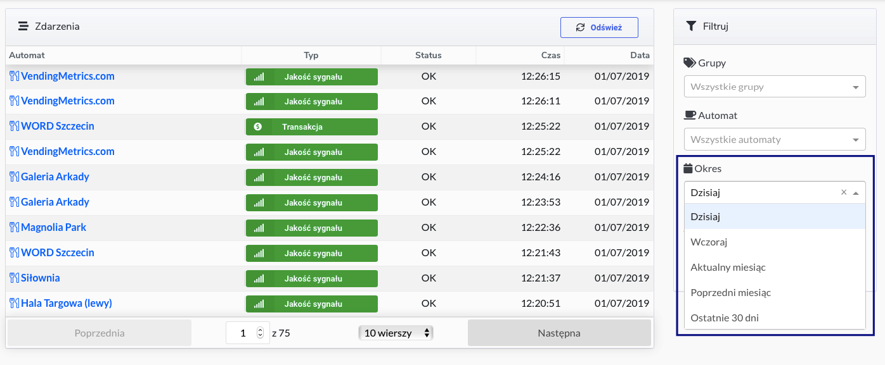Click the utensils icon beside Hala Targowa (lewy)
885x365 pixels.
pyautogui.click(x=15, y=303)
